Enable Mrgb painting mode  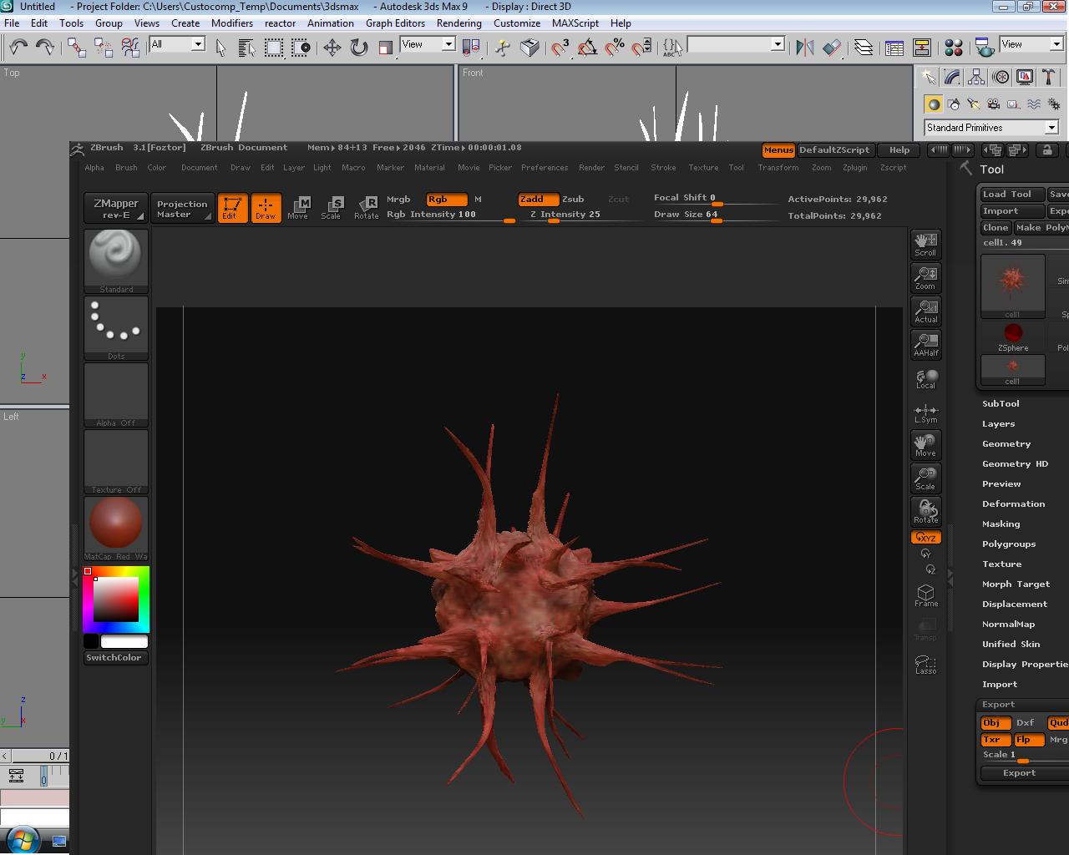tap(398, 200)
